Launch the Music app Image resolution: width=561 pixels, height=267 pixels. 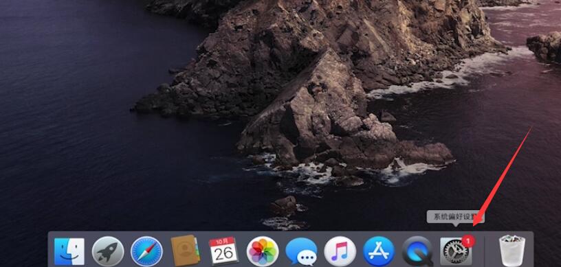[340, 251]
